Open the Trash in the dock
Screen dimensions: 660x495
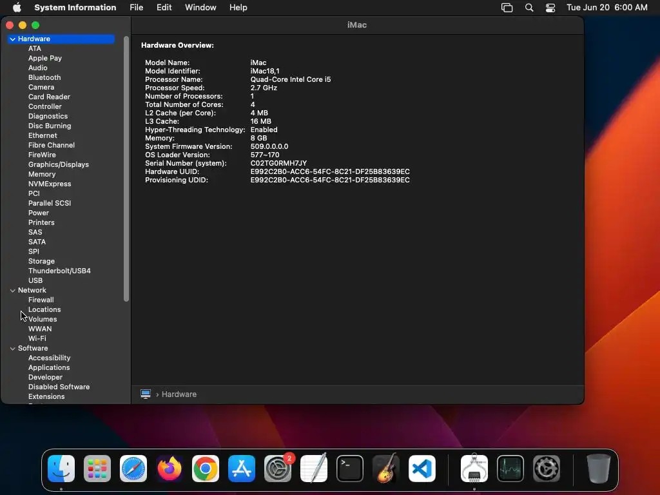click(599, 469)
